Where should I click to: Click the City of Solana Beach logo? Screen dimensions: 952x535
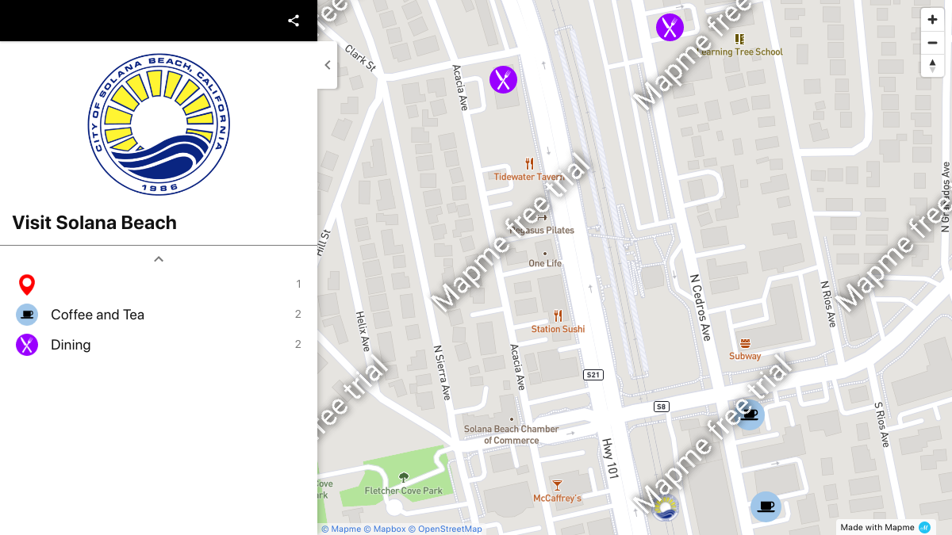point(159,125)
